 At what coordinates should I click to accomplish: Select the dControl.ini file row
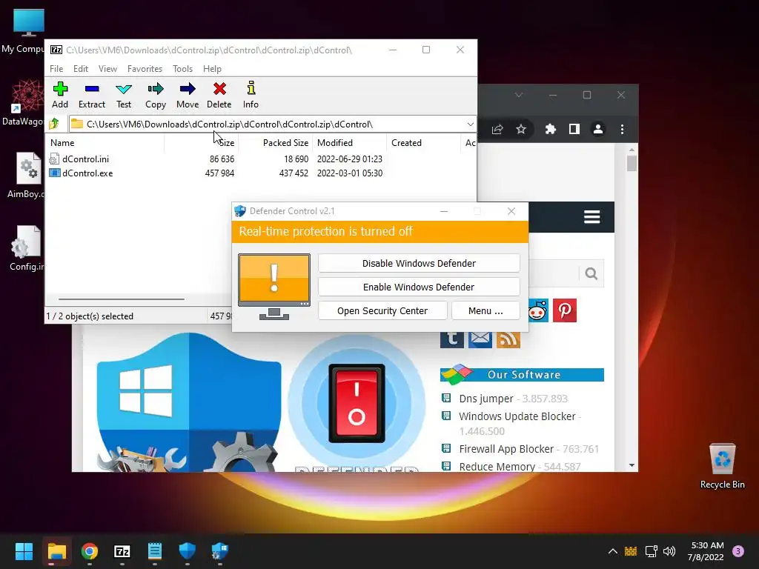pyautogui.click(x=216, y=159)
